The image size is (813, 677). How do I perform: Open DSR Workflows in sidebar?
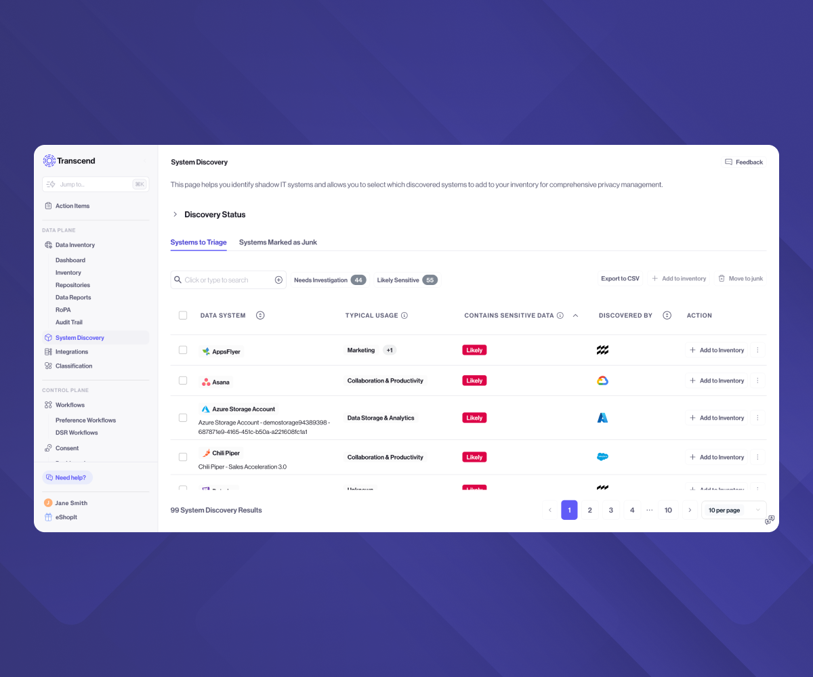tap(77, 433)
